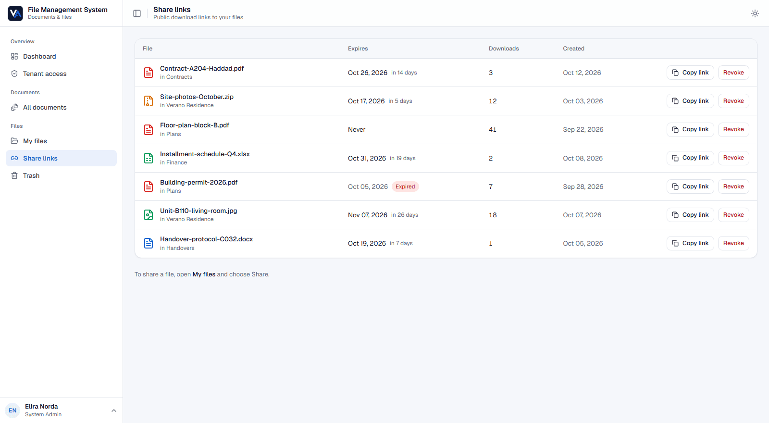The width and height of the screenshot is (769, 423).
Task: Copy link for Unit-B110-living-room.jpg
Action: tap(690, 215)
